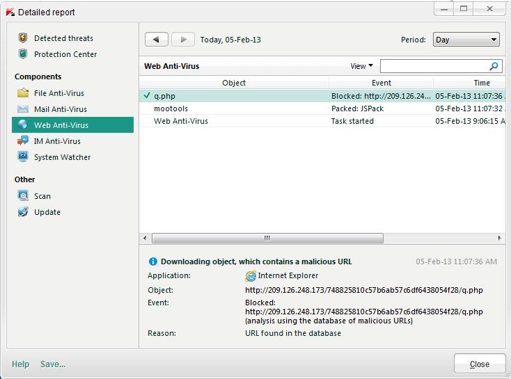This screenshot has width=511, height=379.
Task: Click the File Anti-Virus folder icon
Action: tap(23, 93)
